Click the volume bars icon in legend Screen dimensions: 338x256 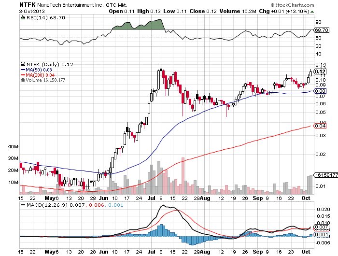(23, 80)
